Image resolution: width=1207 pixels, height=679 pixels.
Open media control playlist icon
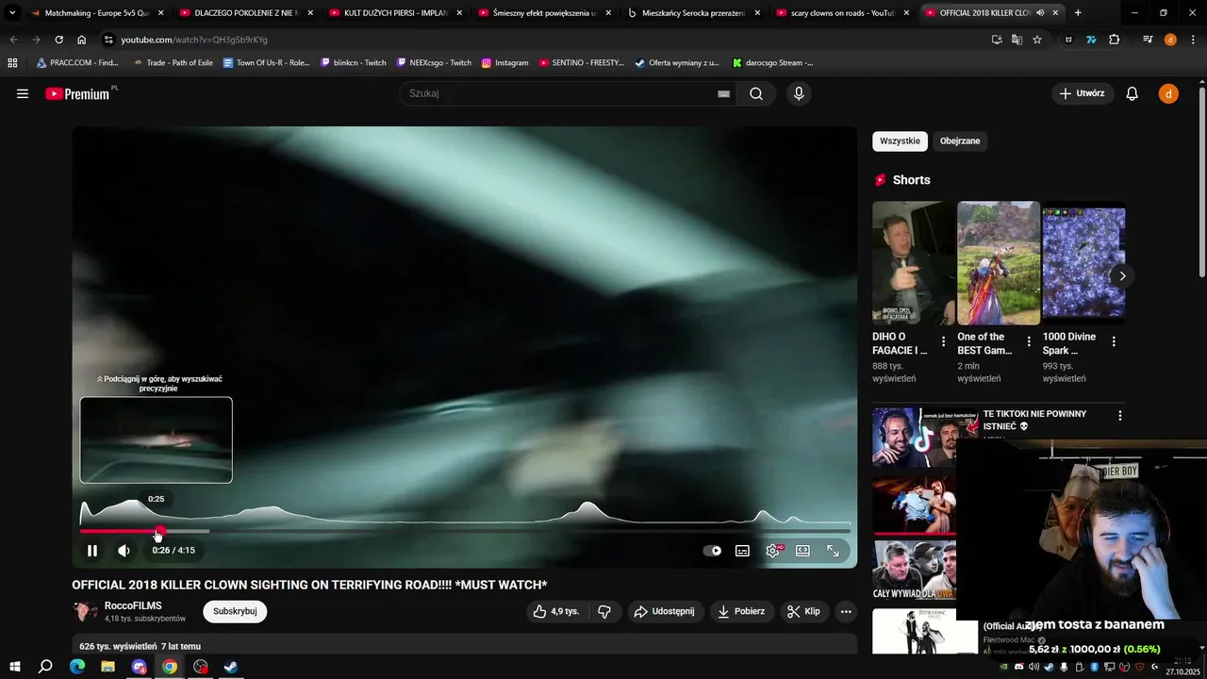1148,40
